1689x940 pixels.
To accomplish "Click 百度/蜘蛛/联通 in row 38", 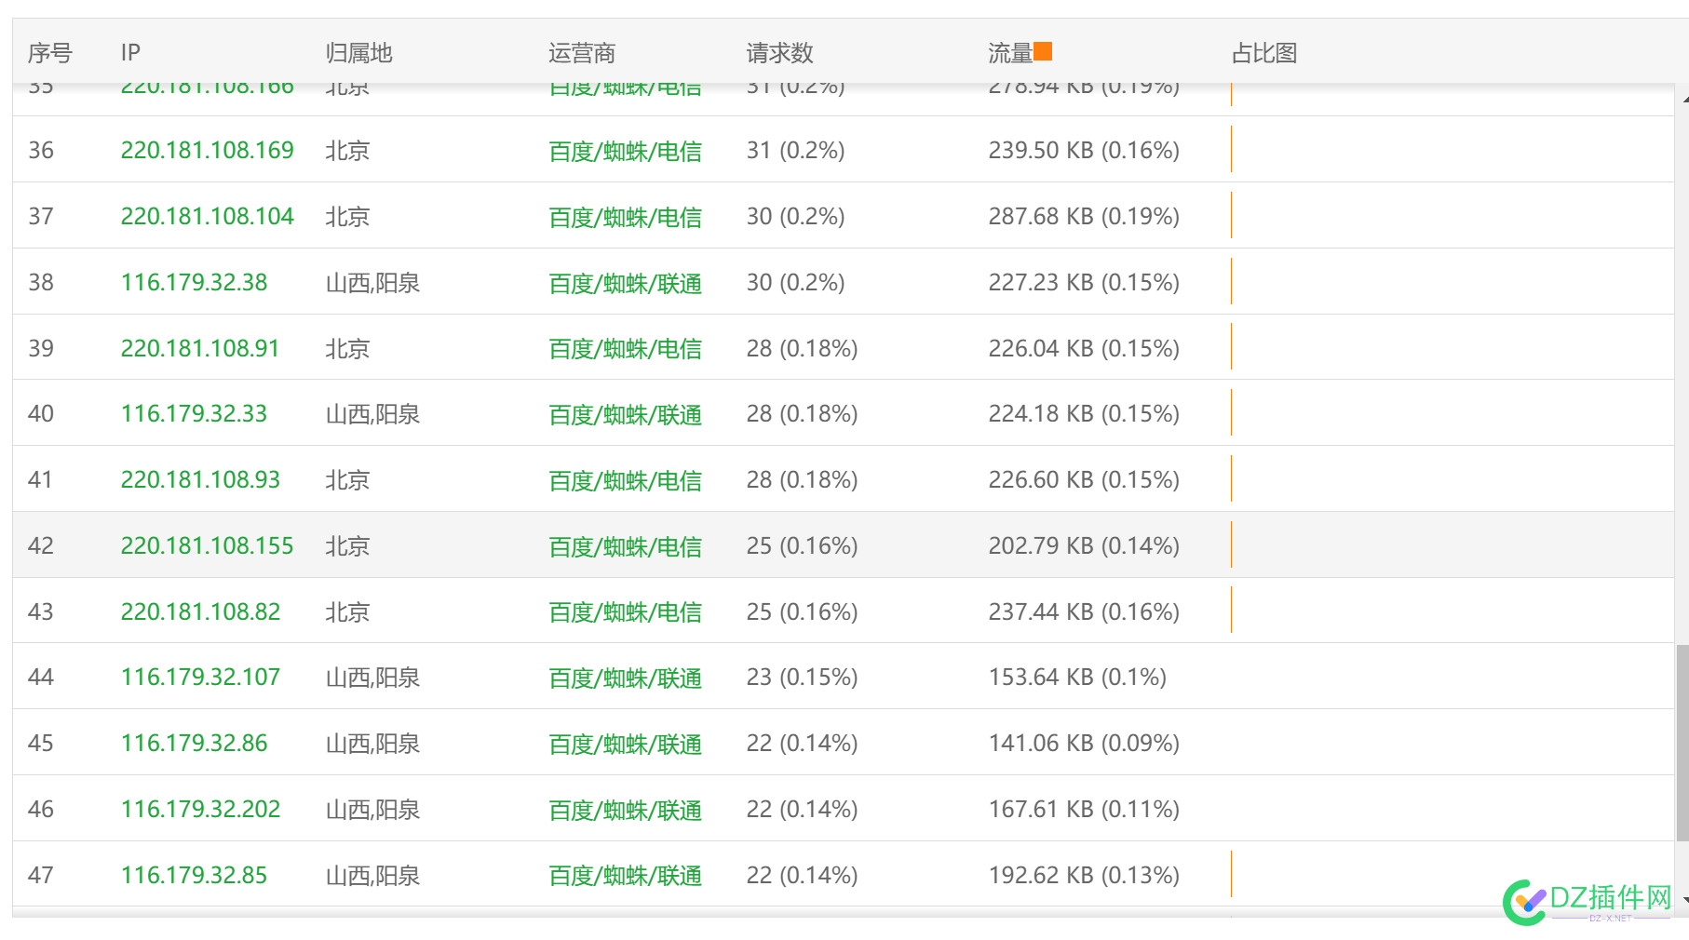I will (625, 283).
